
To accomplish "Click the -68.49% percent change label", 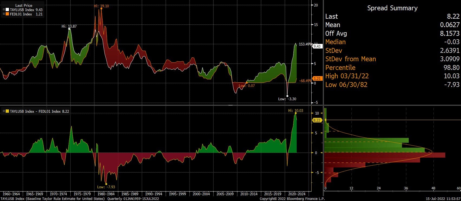I will 306,81.
